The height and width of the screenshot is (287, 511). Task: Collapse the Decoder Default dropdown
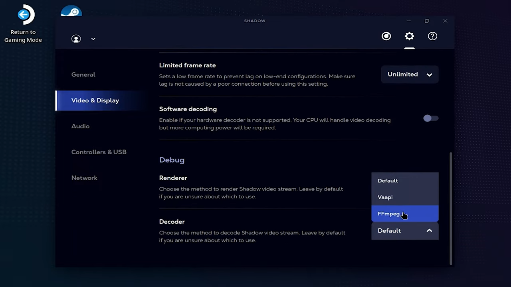coord(405,231)
